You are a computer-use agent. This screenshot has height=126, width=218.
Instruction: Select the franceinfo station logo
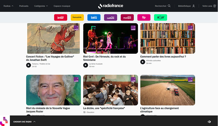click(x=77, y=17)
